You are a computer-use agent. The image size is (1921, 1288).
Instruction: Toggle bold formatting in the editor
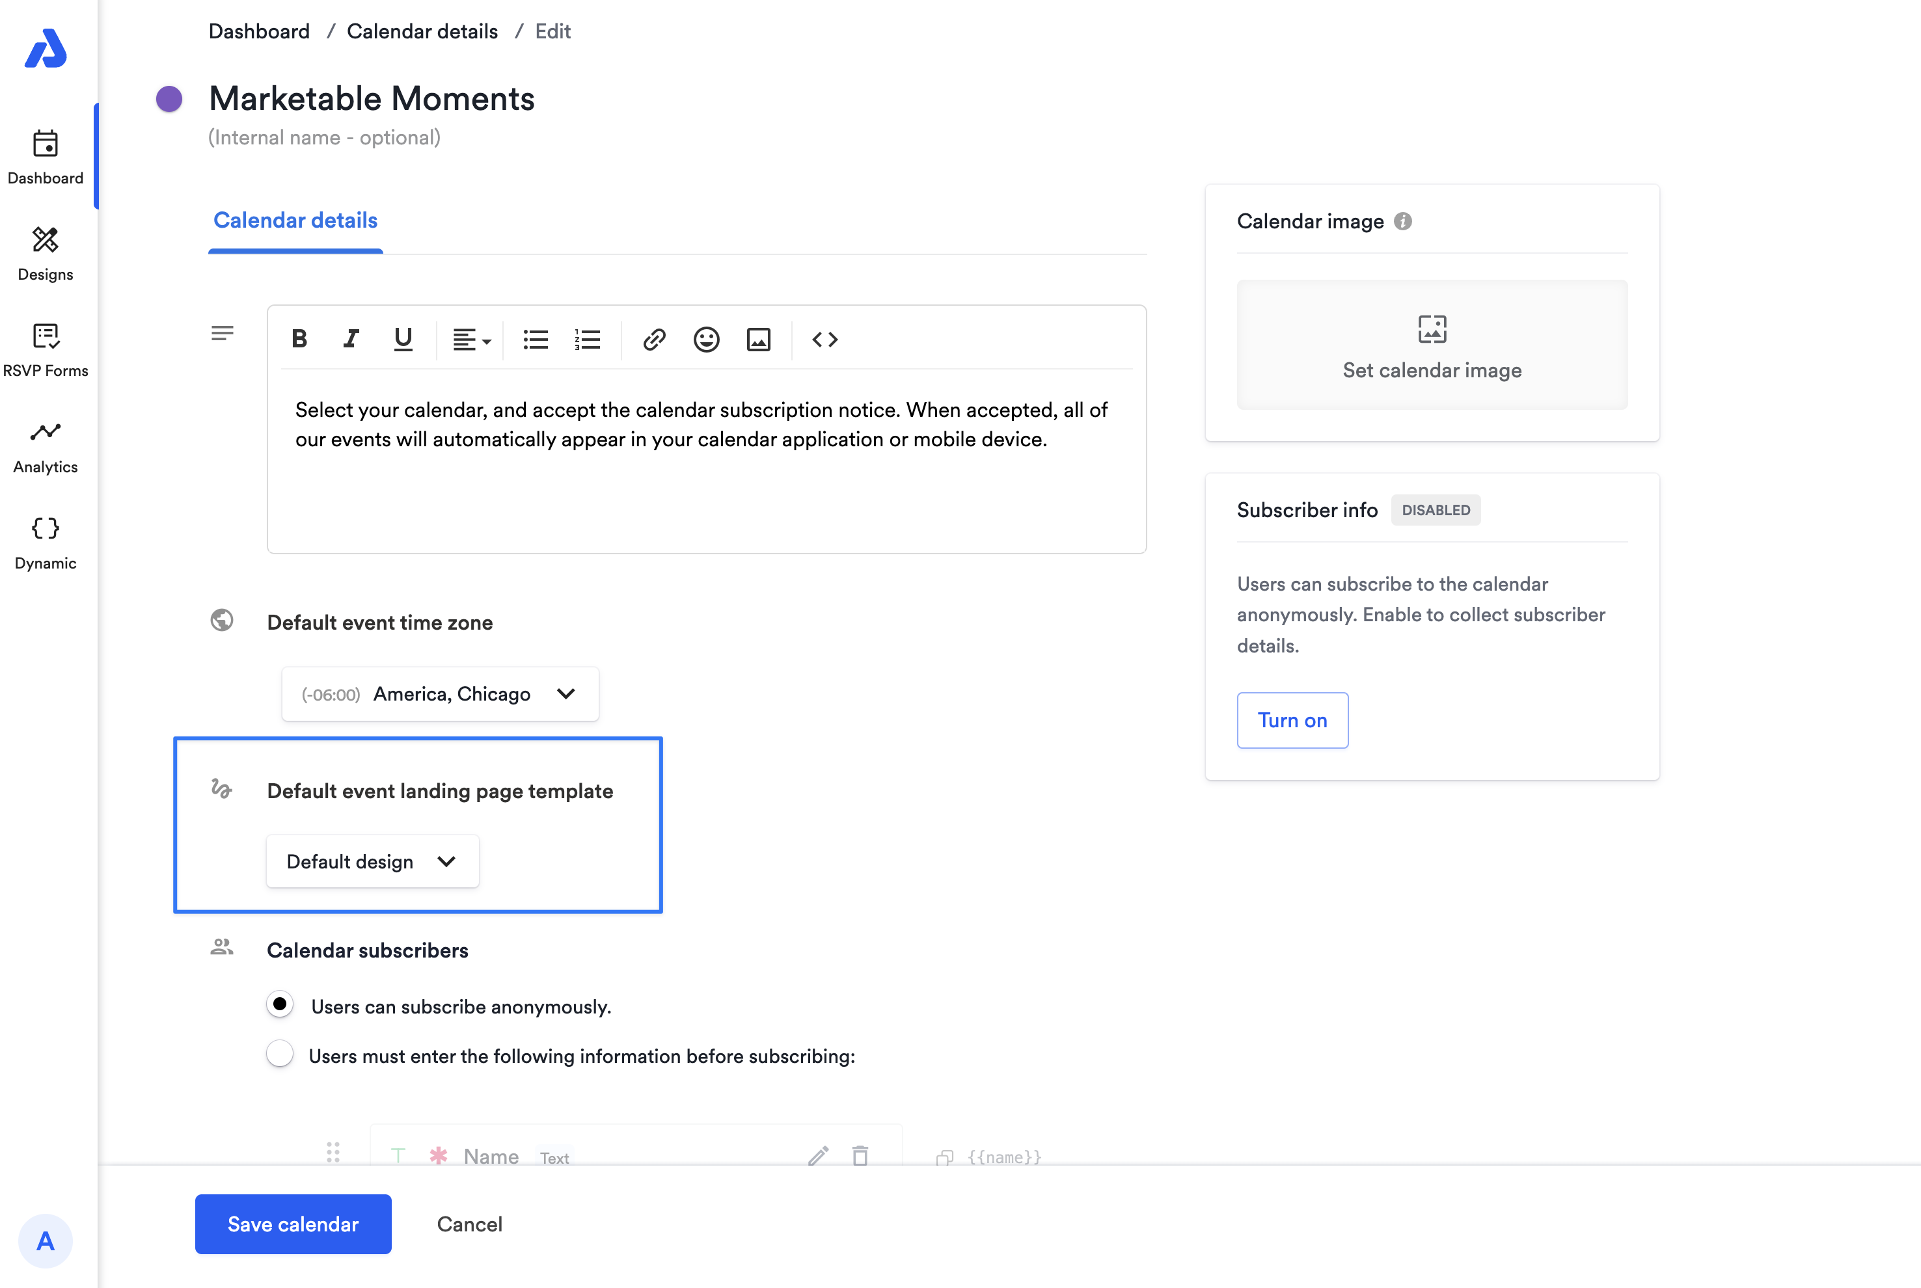point(299,340)
